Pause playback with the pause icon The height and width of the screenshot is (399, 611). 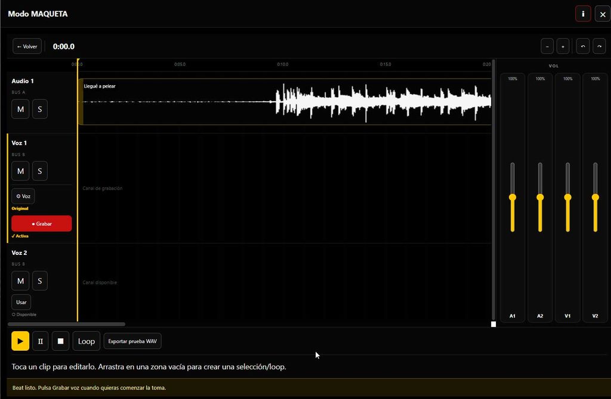pos(40,341)
